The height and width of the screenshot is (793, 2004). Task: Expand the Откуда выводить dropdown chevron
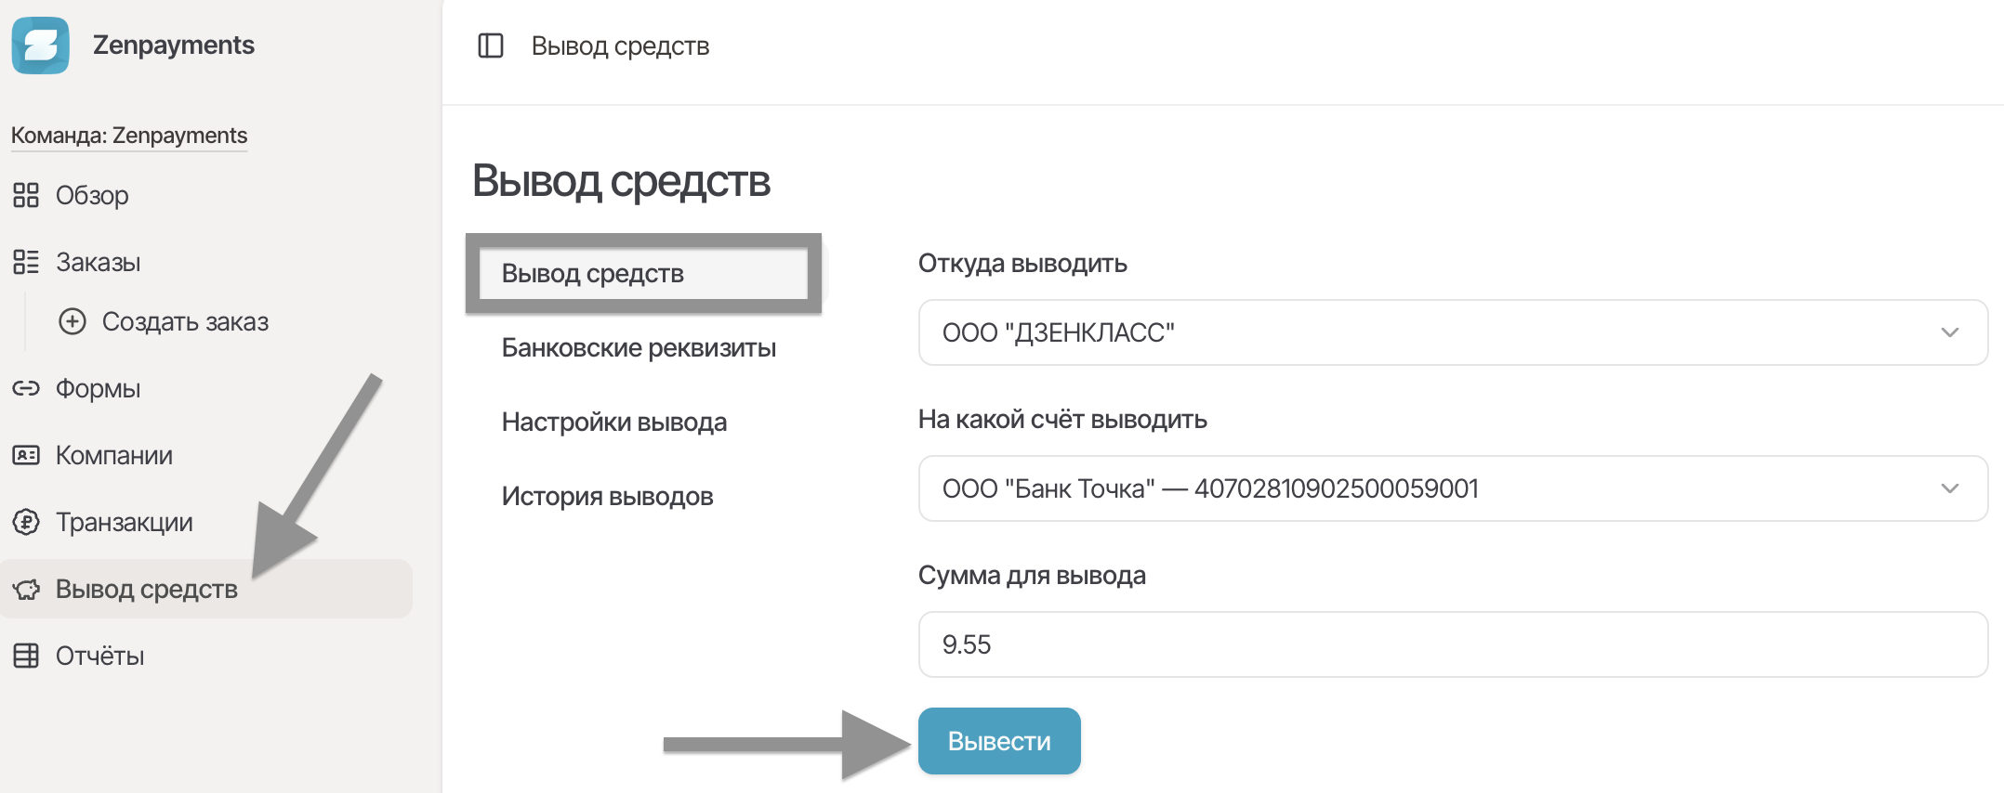(x=1950, y=332)
